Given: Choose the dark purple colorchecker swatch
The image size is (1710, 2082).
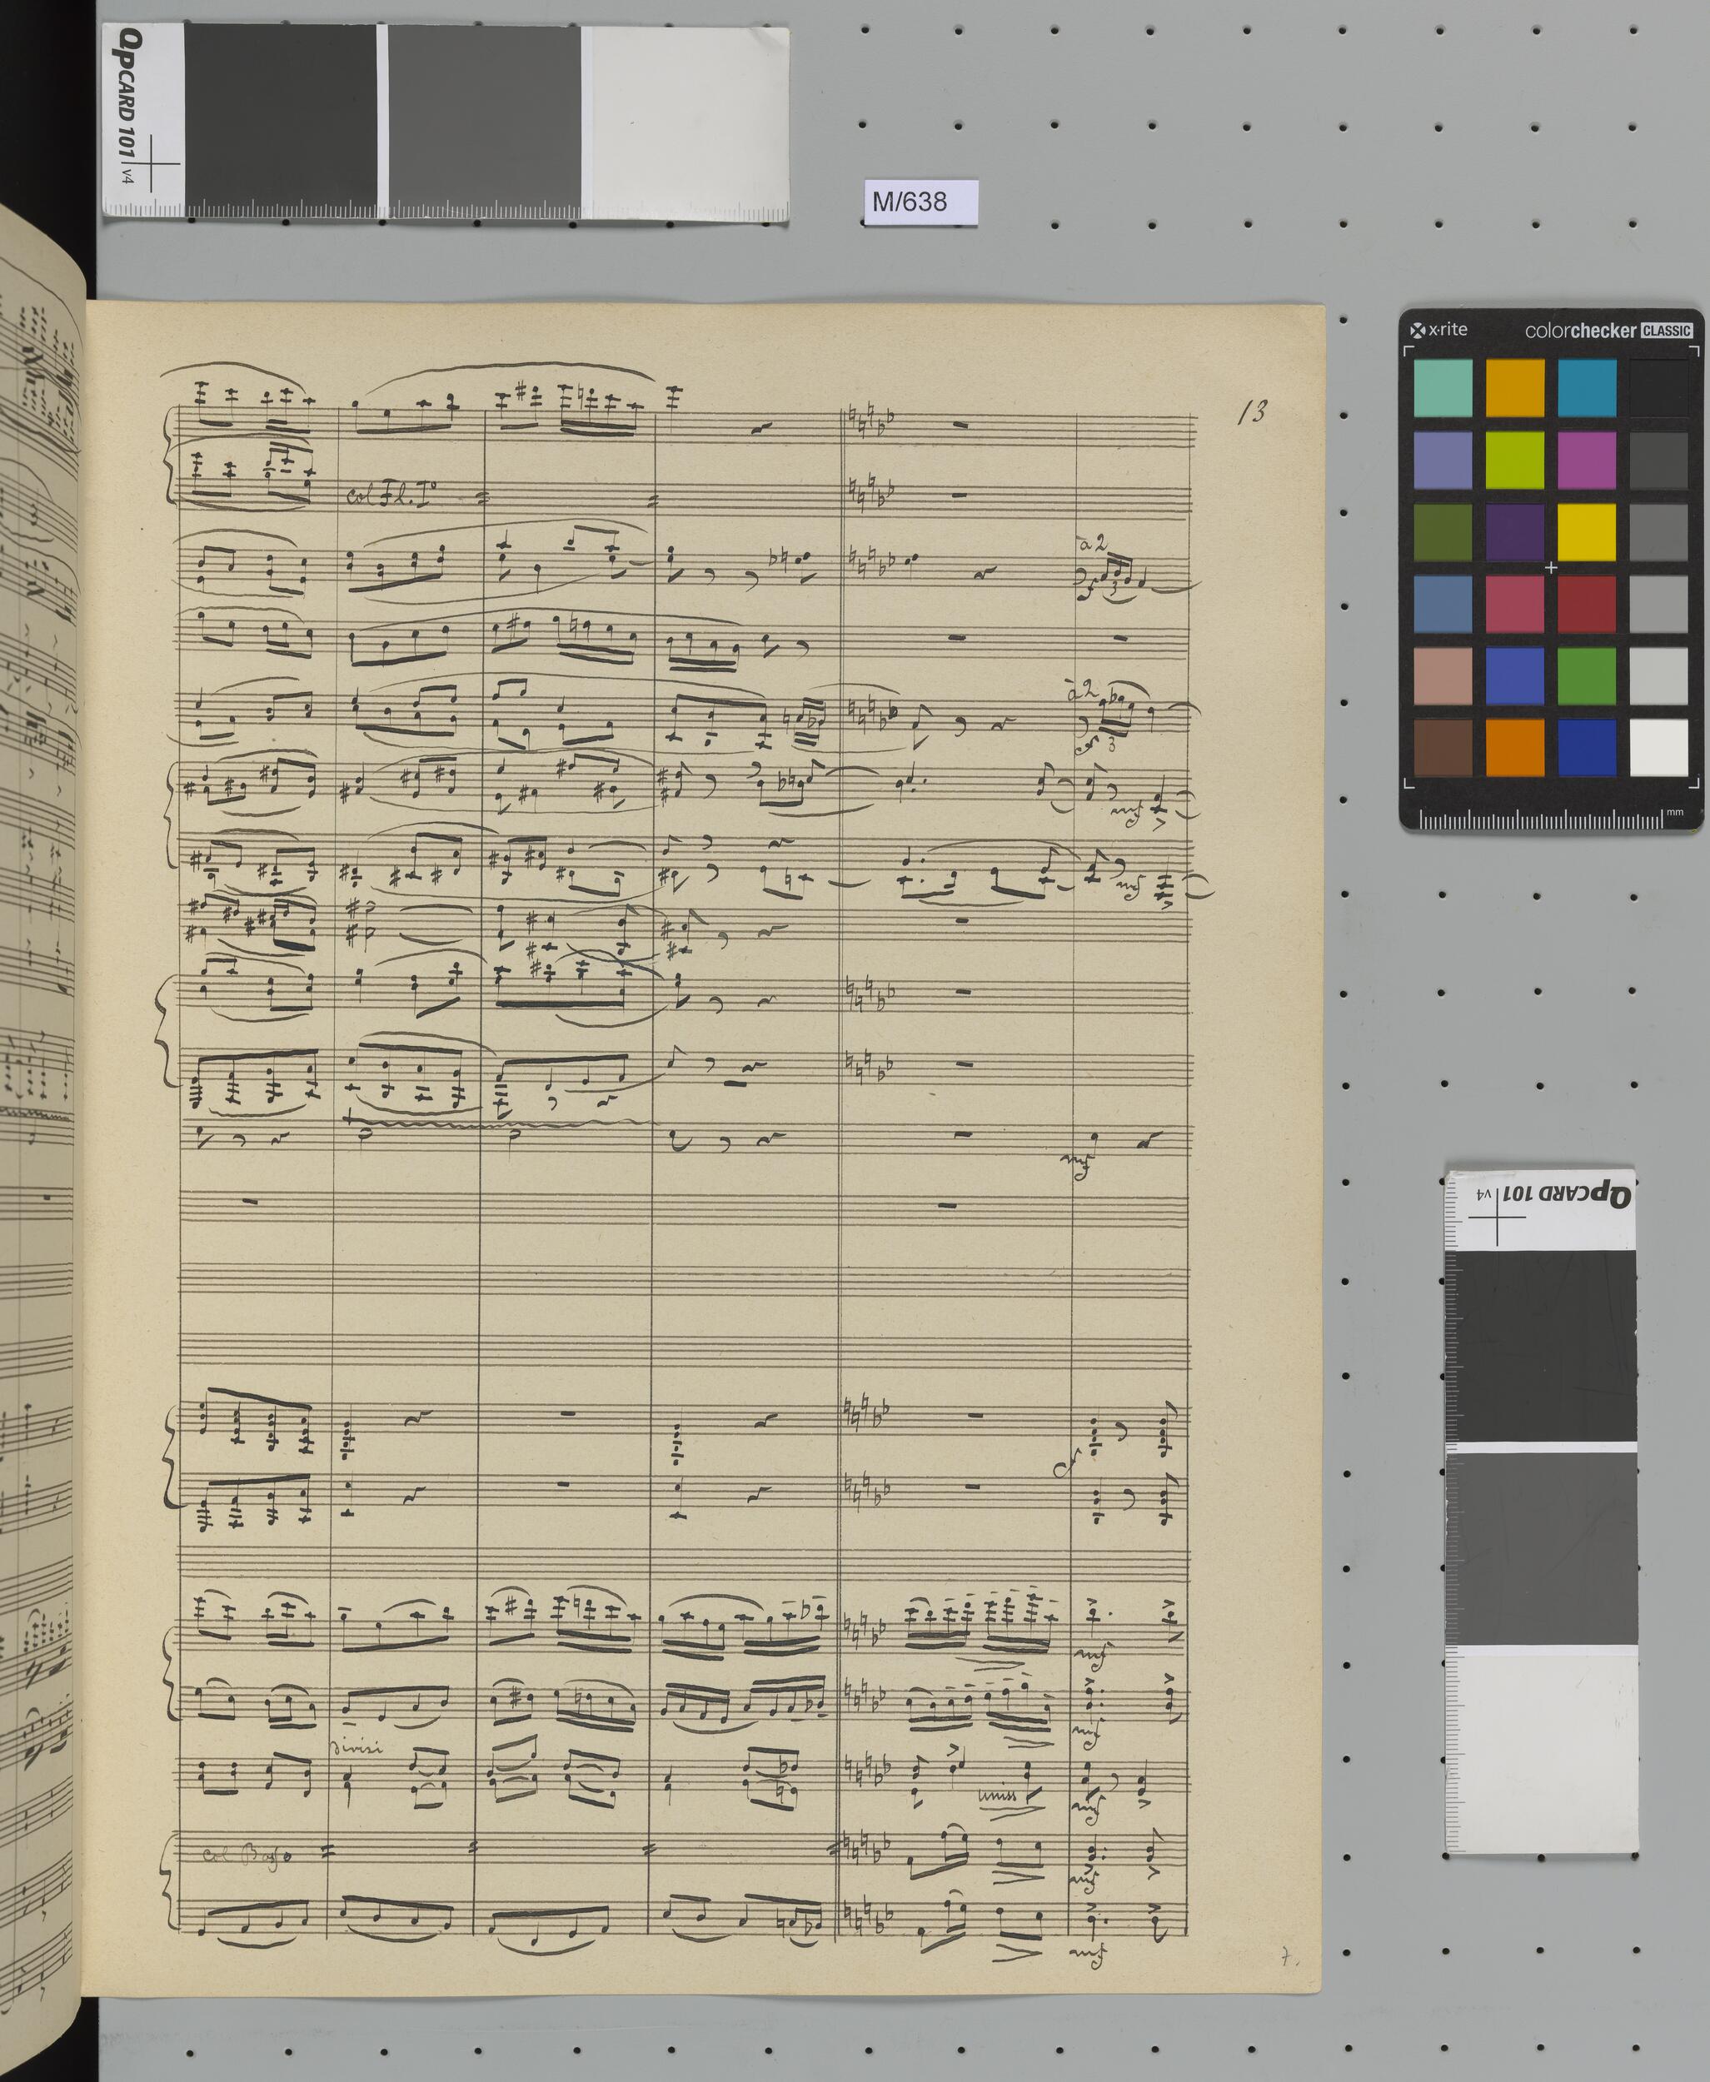Looking at the screenshot, I should coord(1515,532).
